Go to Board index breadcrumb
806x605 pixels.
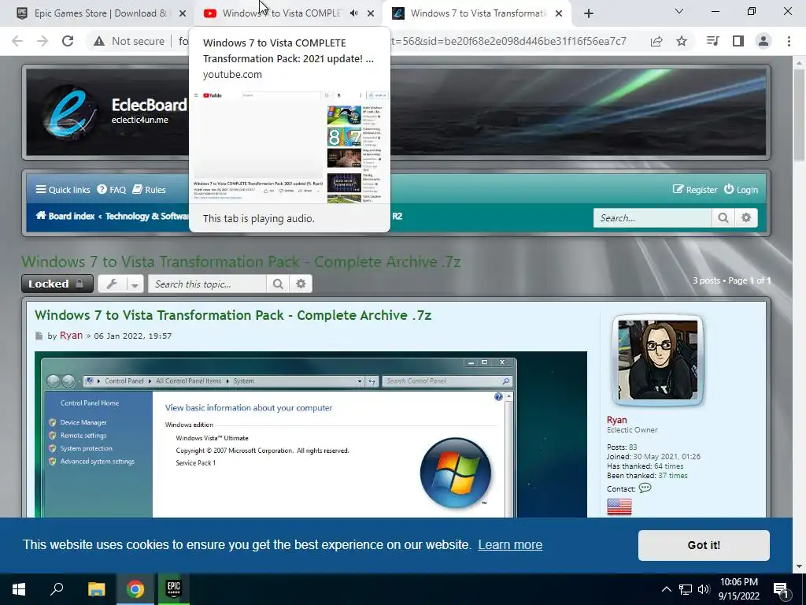pyautogui.click(x=65, y=216)
